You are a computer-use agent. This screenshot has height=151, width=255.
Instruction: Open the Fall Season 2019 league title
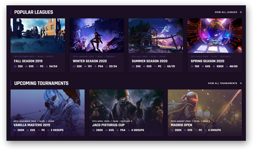pyautogui.click(x=28, y=61)
